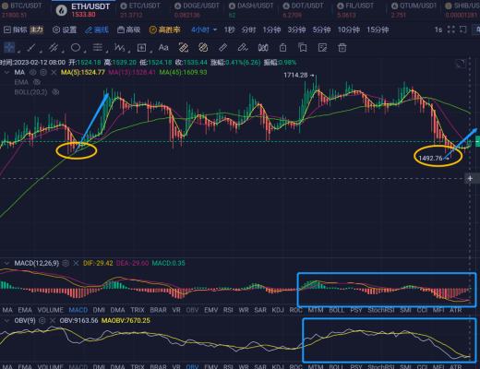
Task: Select the wave pattern drawing tool
Action: click(x=119, y=48)
